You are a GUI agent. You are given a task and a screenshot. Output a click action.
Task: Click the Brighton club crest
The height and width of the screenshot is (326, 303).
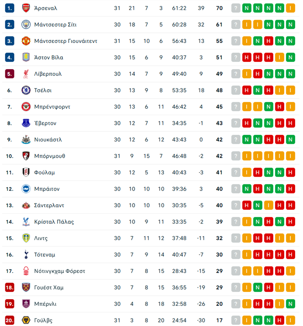tap(26, 189)
